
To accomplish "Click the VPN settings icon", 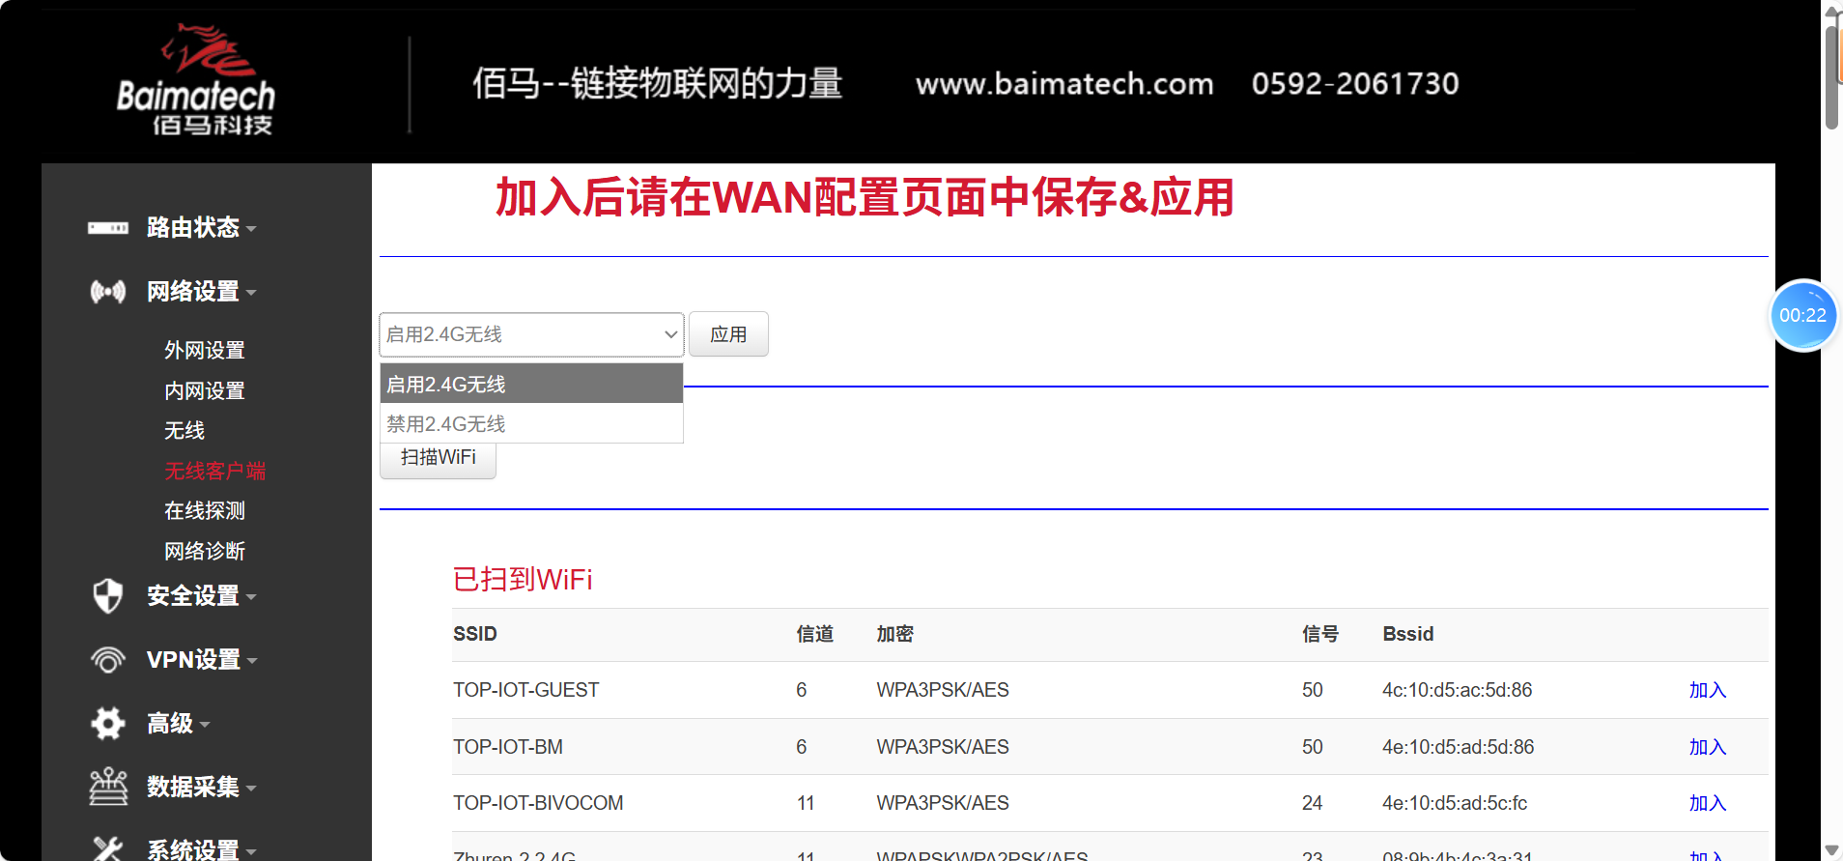I will pyautogui.click(x=107, y=660).
